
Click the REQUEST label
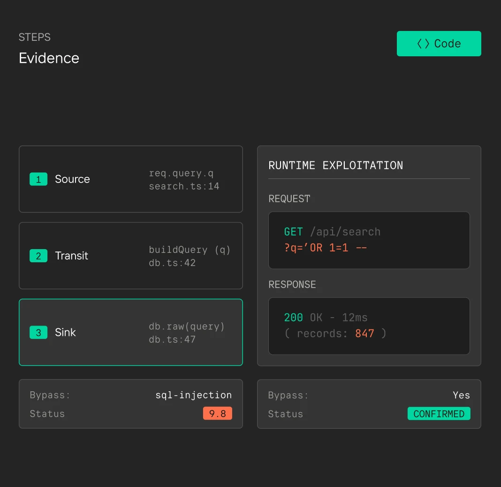(x=289, y=199)
